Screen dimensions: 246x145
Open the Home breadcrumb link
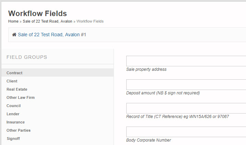[13, 21]
